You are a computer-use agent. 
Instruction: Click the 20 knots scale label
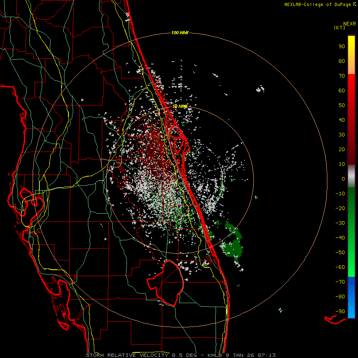tap(342, 150)
